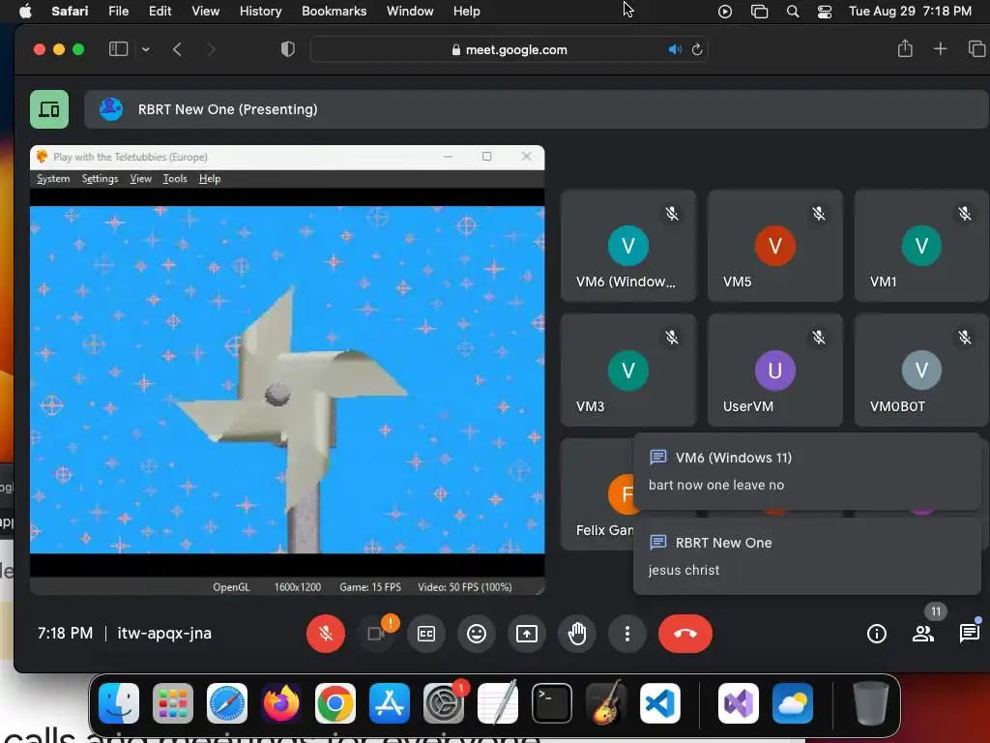This screenshot has height=743, width=990.
Task: Open the privacy report shield icon
Action: pyautogui.click(x=288, y=49)
